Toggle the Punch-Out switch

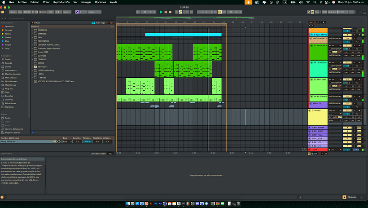(223, 12)
